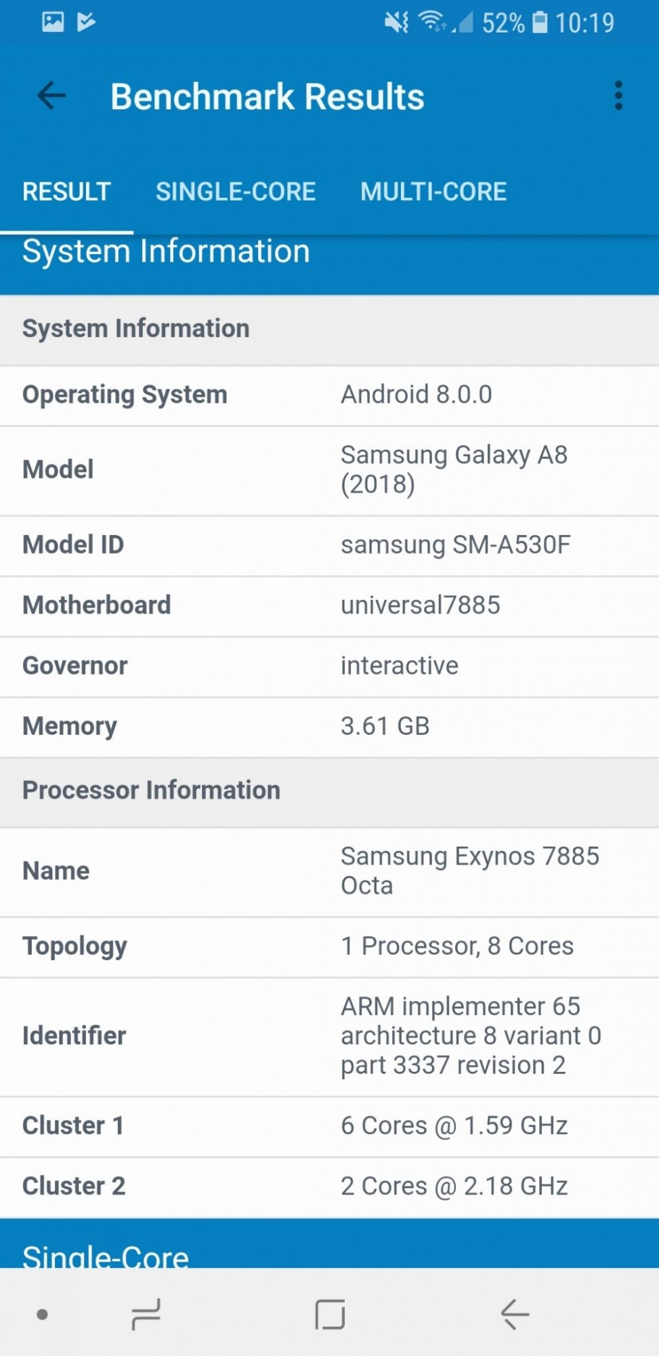Image resolution: width=659 pixels, height=1356 pixels.
Task: Switch to the SINGLE-CORE tab
Action: pos(236,192)
